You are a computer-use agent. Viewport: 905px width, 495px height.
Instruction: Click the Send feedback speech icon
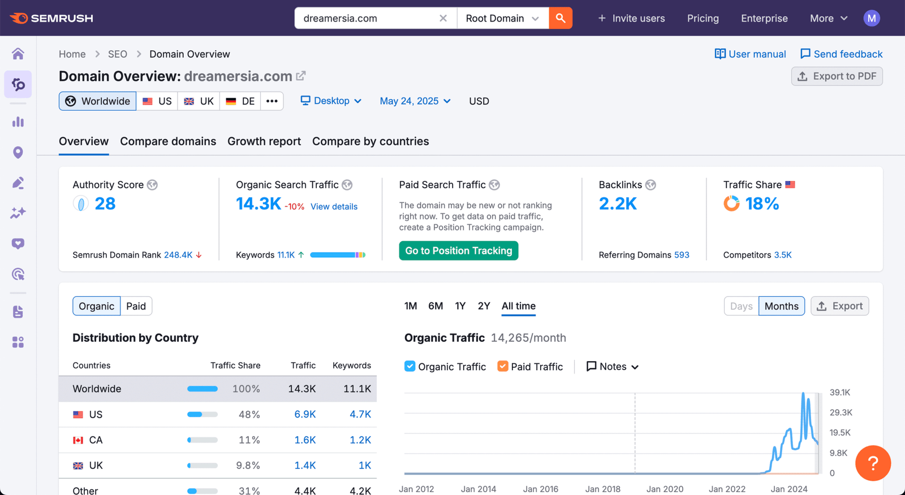pos(805,54)
